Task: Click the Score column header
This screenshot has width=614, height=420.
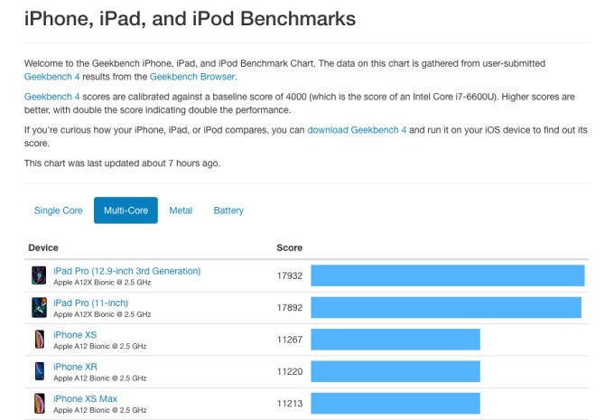Action: pos(289,247)
